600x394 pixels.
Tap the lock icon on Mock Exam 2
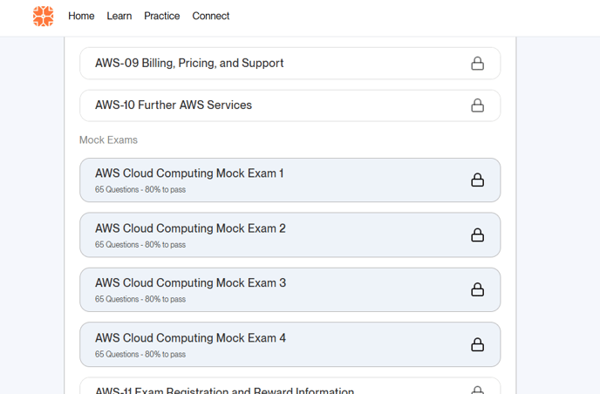477,234
